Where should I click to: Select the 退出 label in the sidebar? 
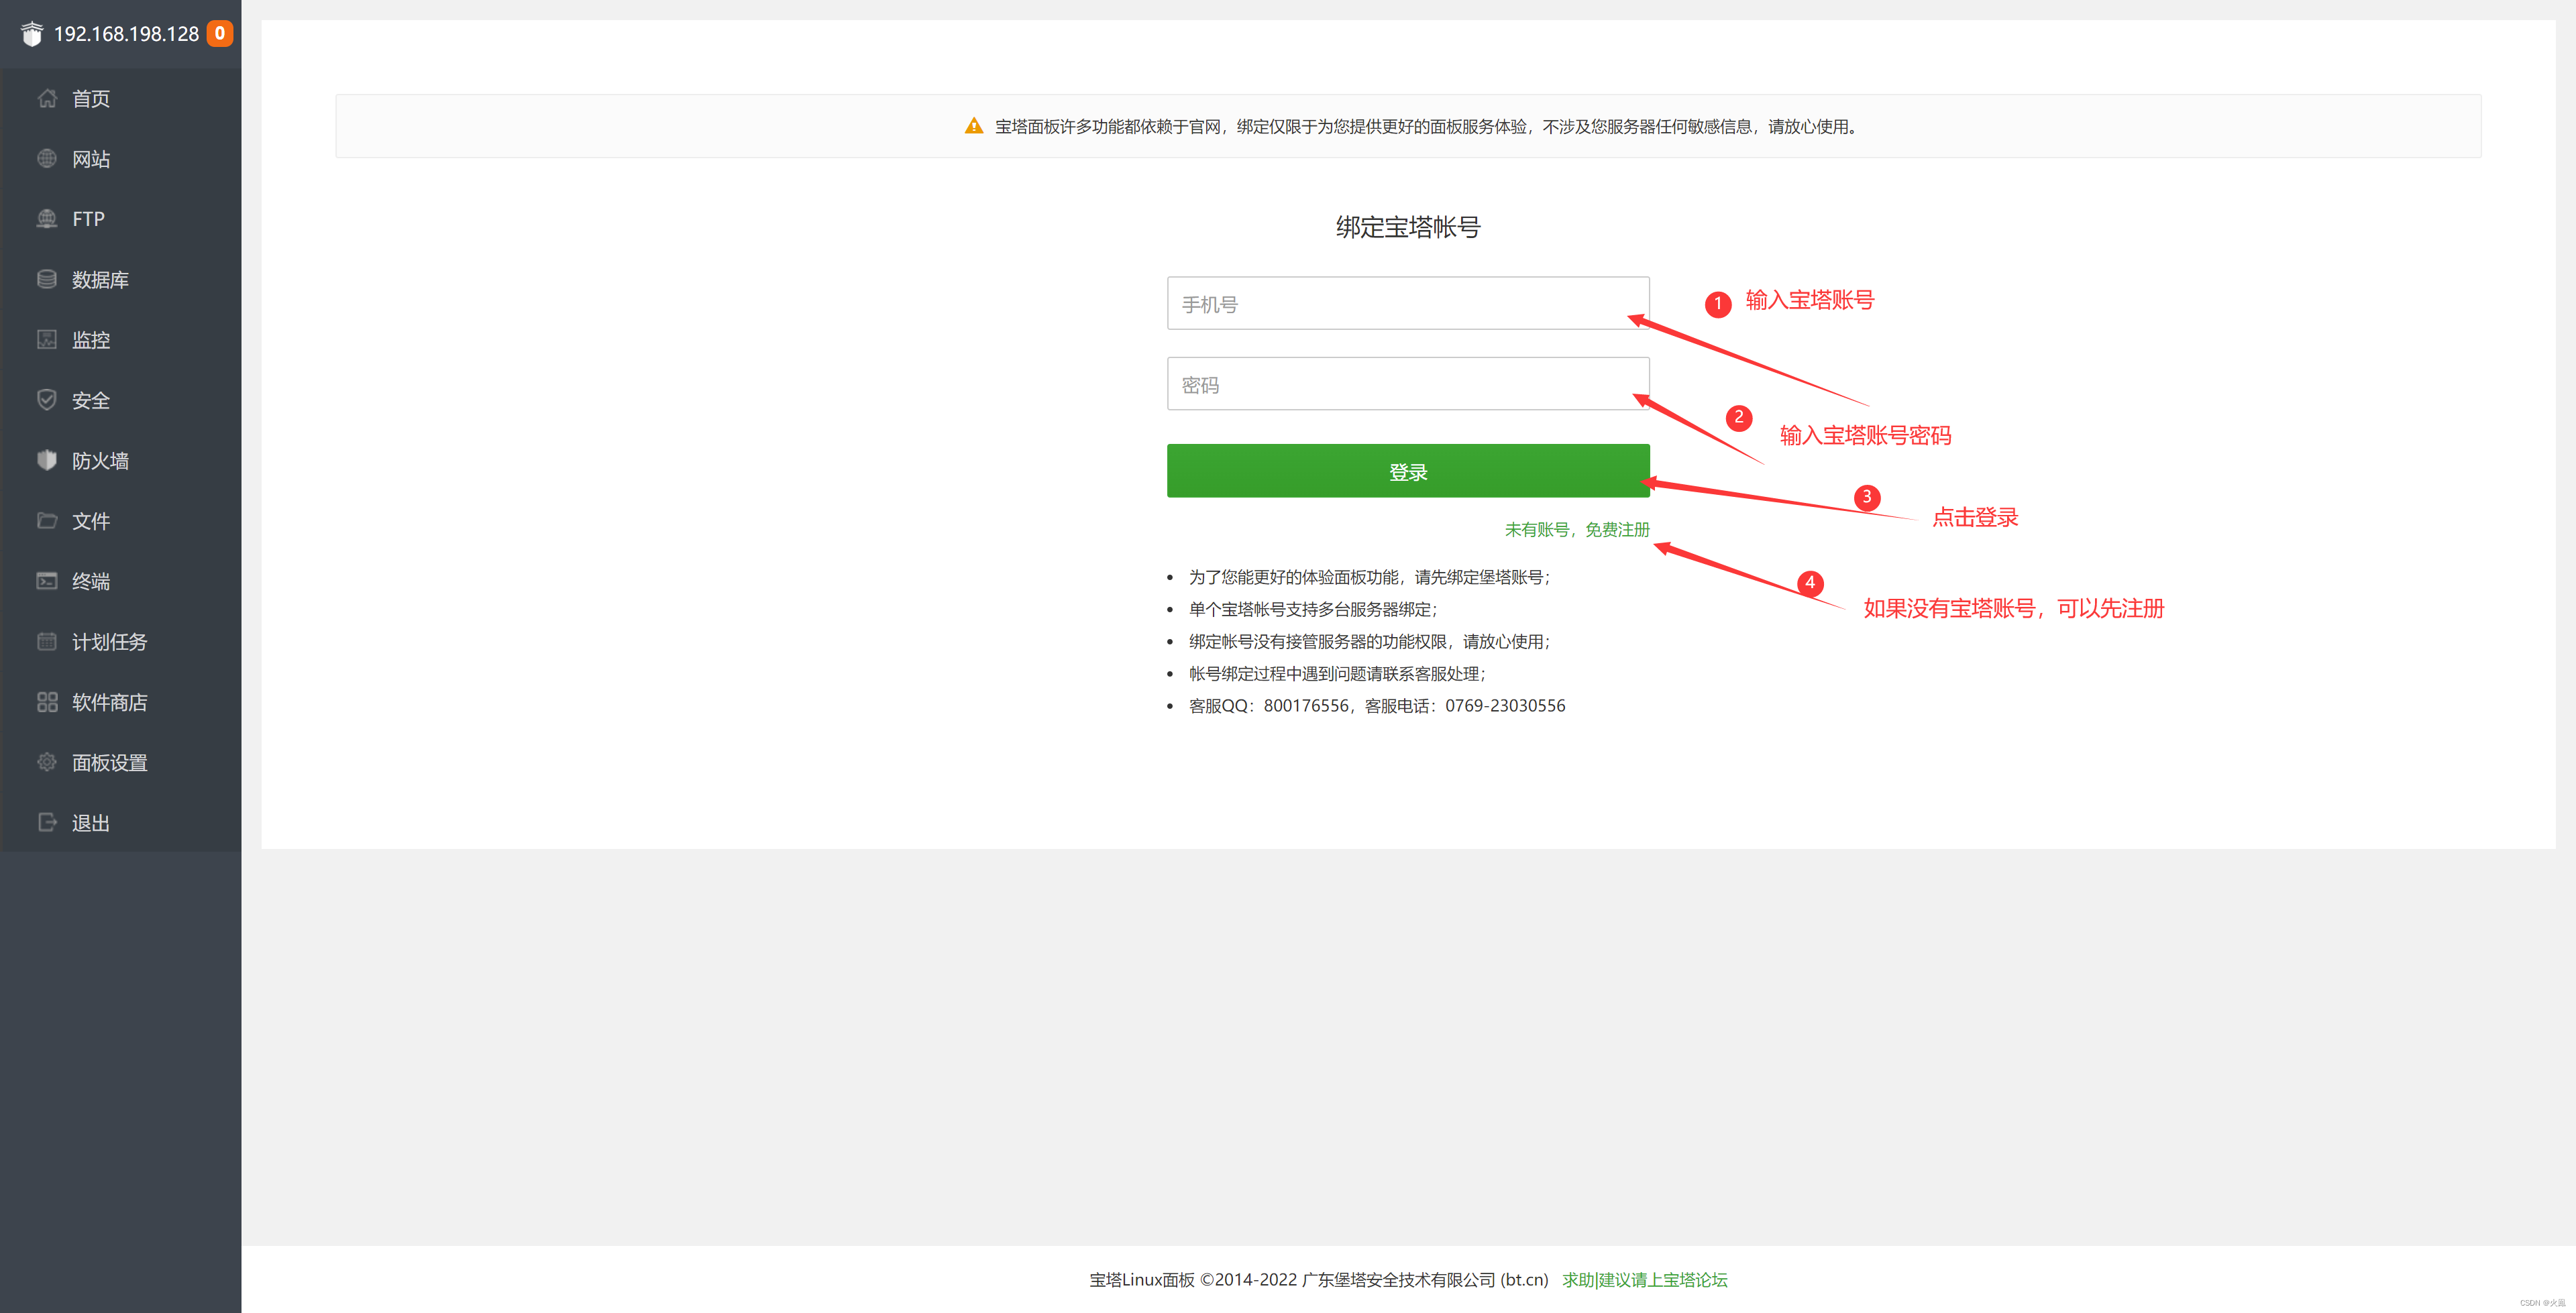click(91, 823)
